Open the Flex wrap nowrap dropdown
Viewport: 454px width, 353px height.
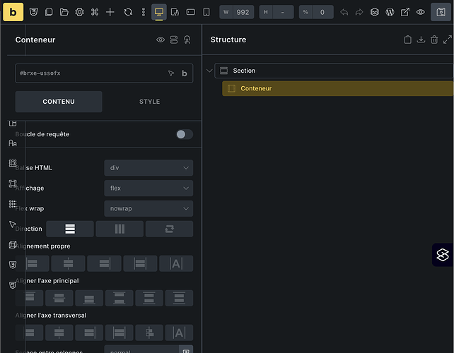[x=149, y=208]
